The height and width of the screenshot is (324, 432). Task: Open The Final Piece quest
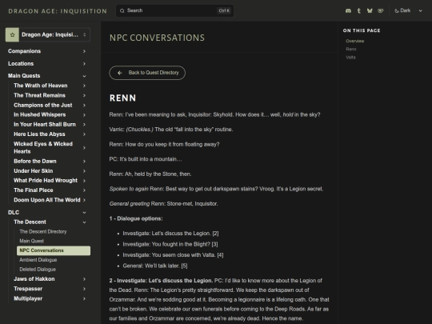(34, 190)
